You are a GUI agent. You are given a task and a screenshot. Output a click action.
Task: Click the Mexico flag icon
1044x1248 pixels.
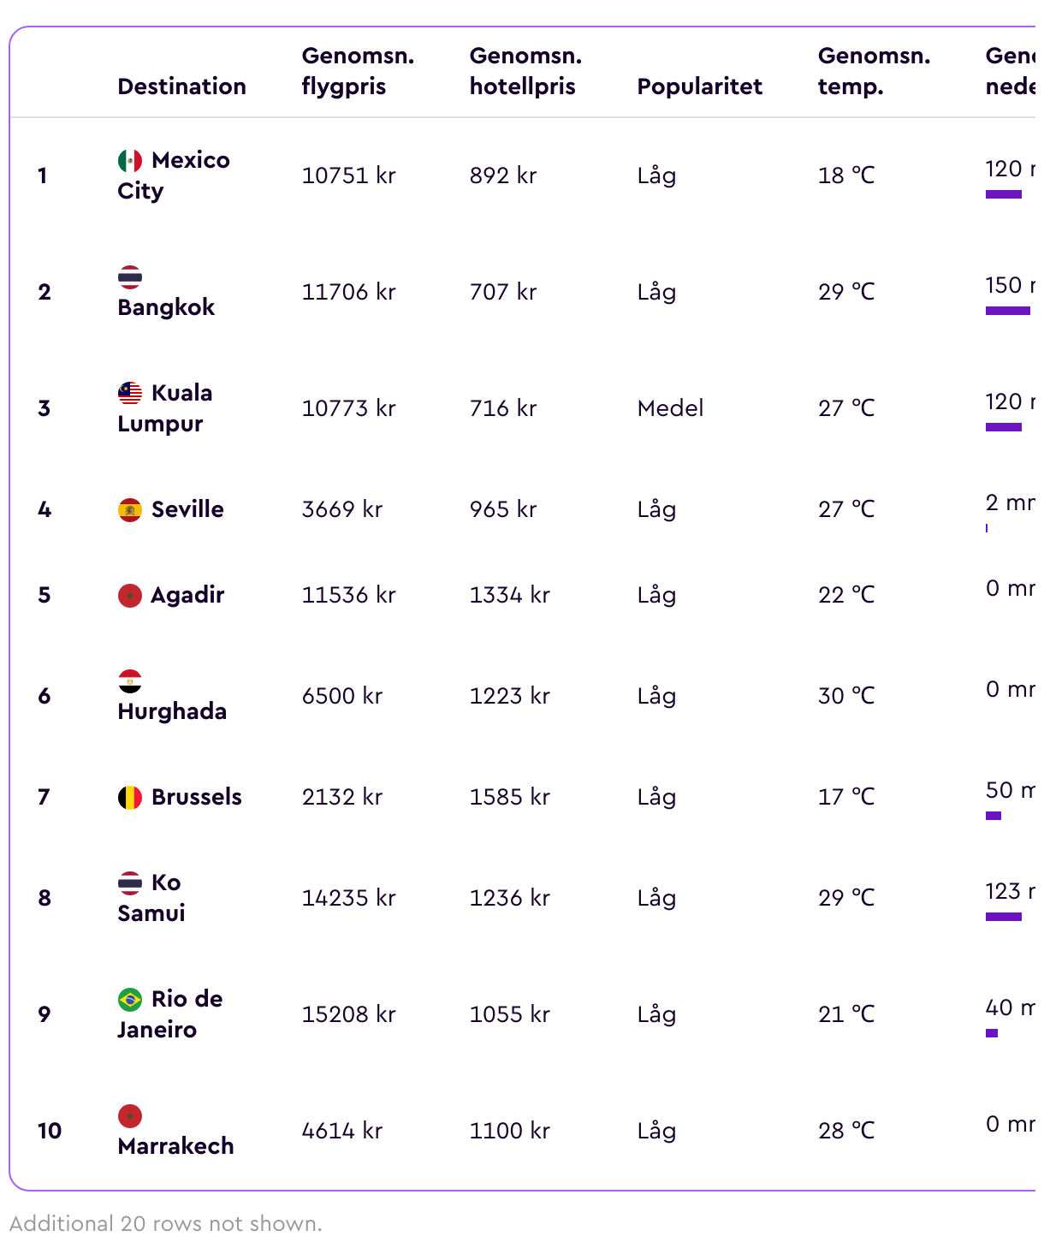130,160
